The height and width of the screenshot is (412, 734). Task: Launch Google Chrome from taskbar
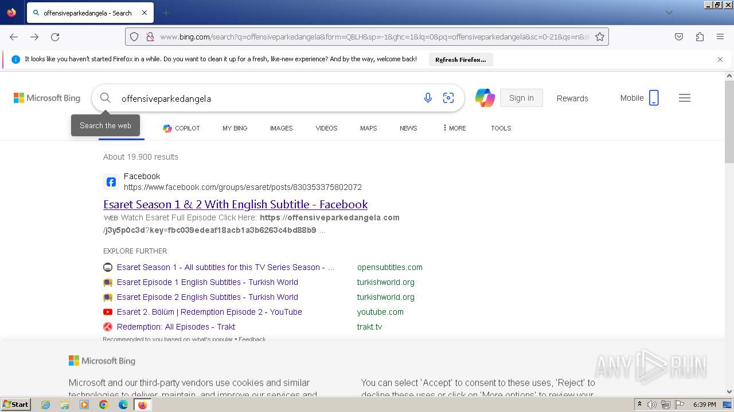point(104,405)
